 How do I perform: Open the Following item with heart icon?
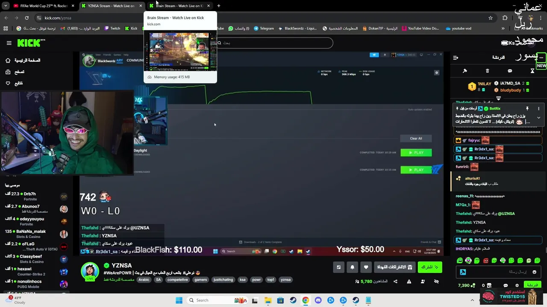pos(14,83)
